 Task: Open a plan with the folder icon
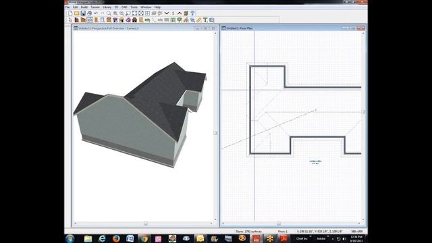(76, 13)
